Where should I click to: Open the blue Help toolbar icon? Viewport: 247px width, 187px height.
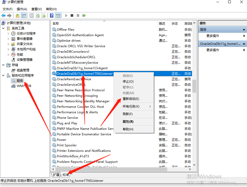(x=52, y=15)
